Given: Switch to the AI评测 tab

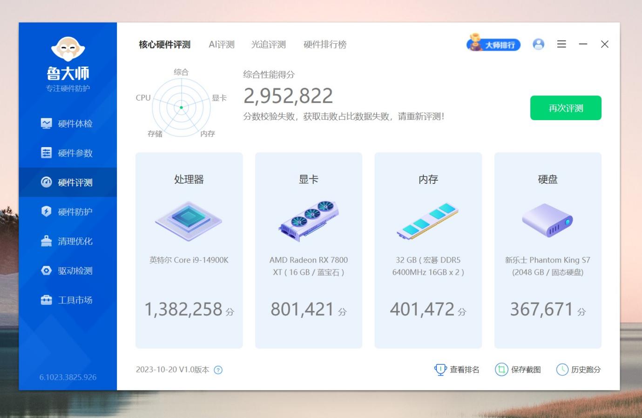Looking at the screenshot, I should point(222,45).
